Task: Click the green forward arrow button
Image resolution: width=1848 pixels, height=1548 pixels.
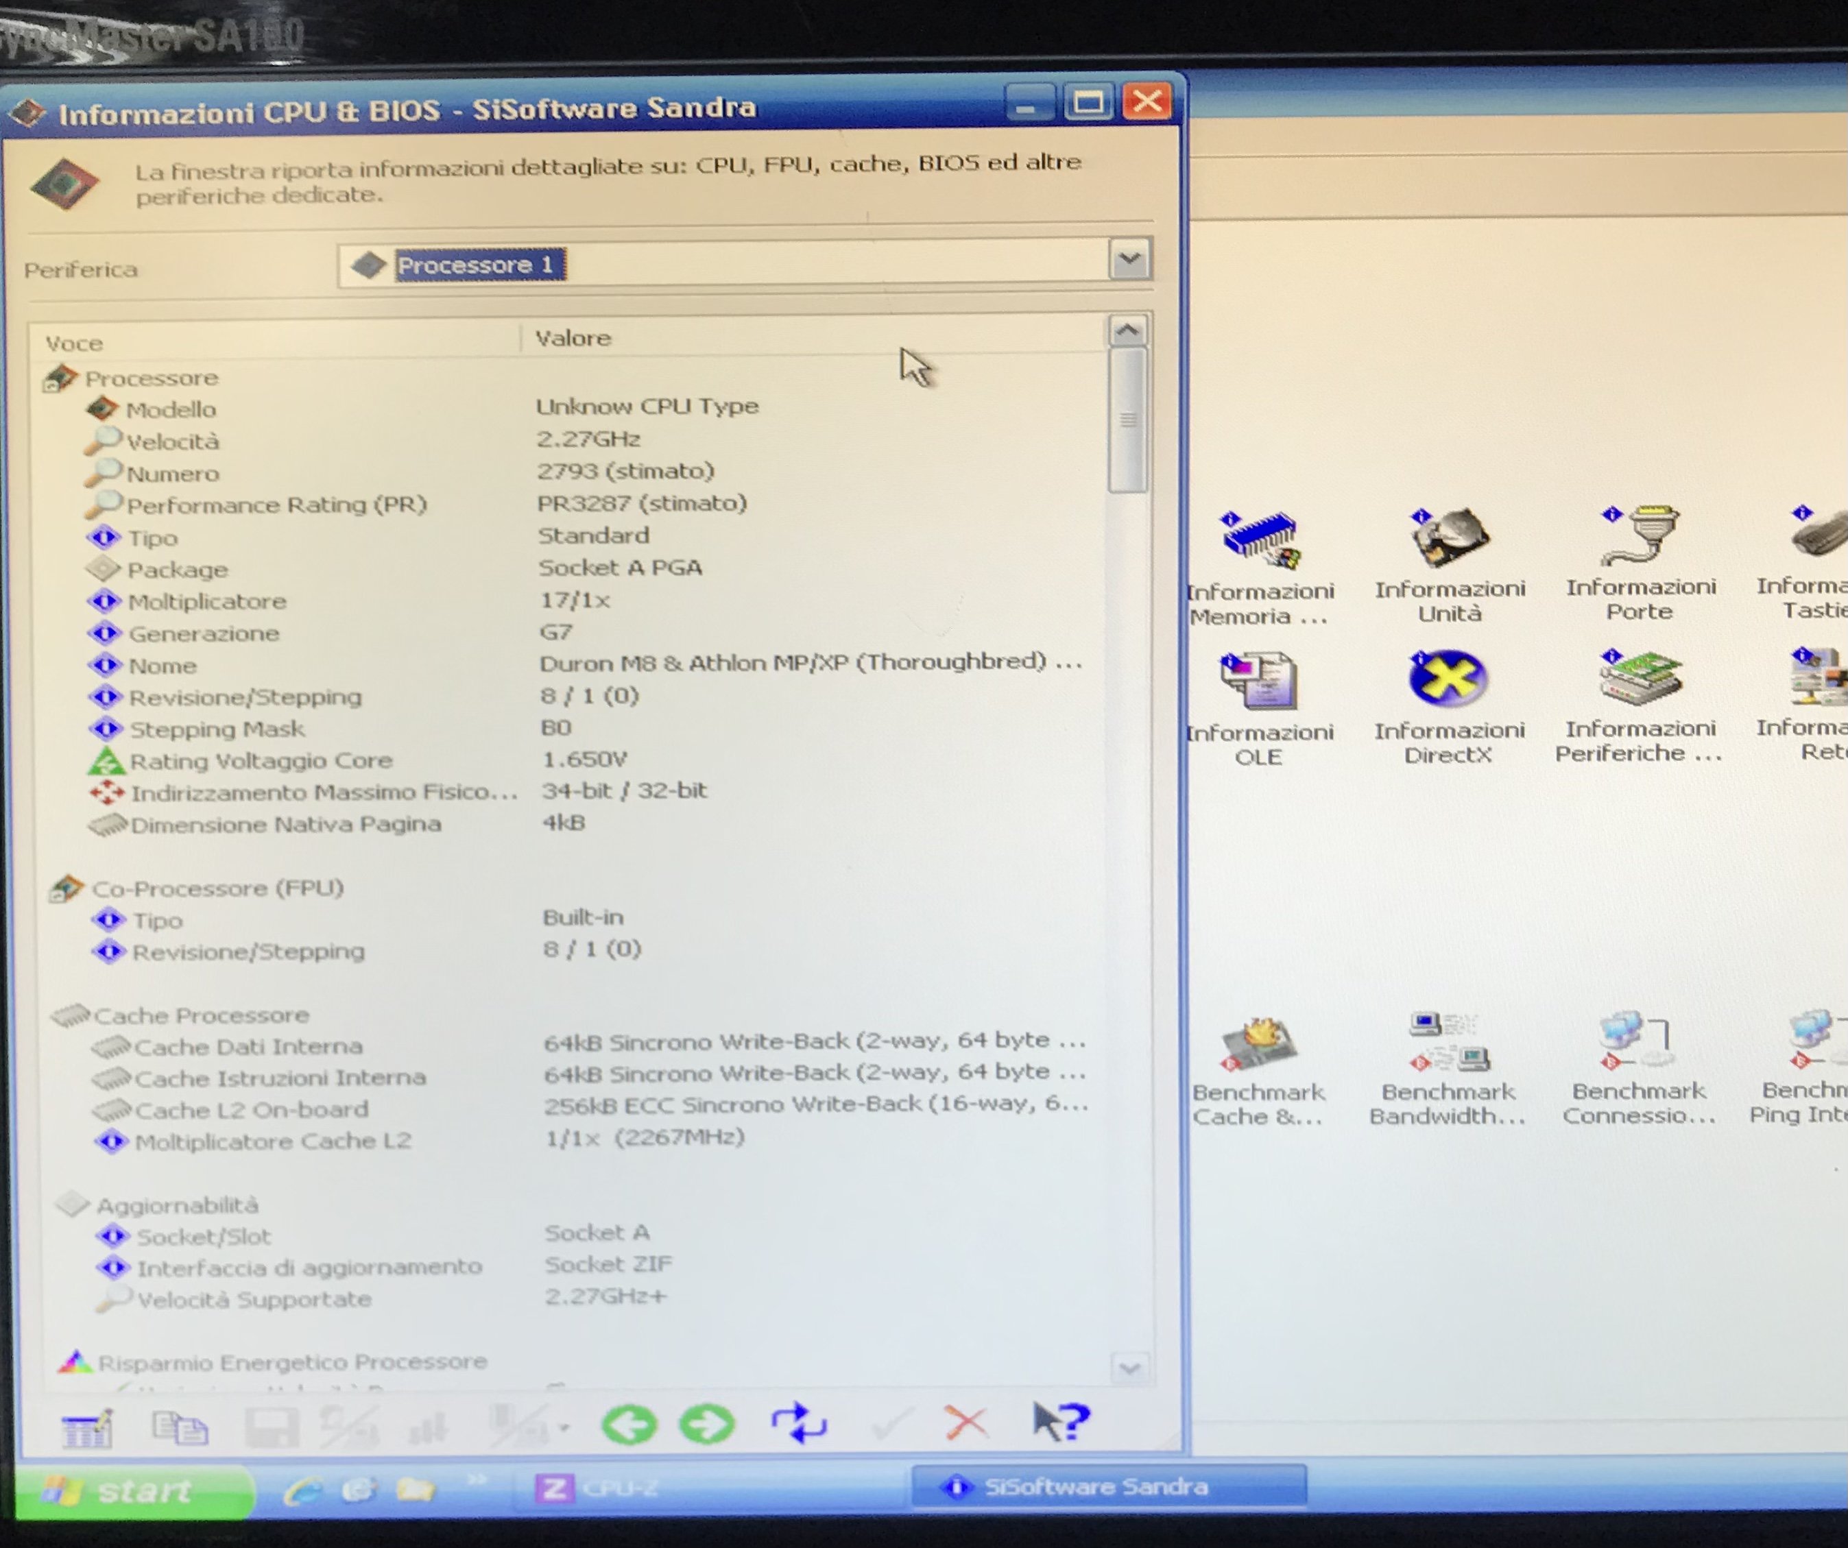Action: pyautogui.click(x=708, y=1424)
